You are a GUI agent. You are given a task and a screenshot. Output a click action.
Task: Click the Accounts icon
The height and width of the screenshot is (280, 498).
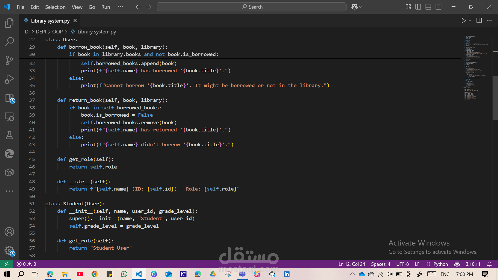9,232
